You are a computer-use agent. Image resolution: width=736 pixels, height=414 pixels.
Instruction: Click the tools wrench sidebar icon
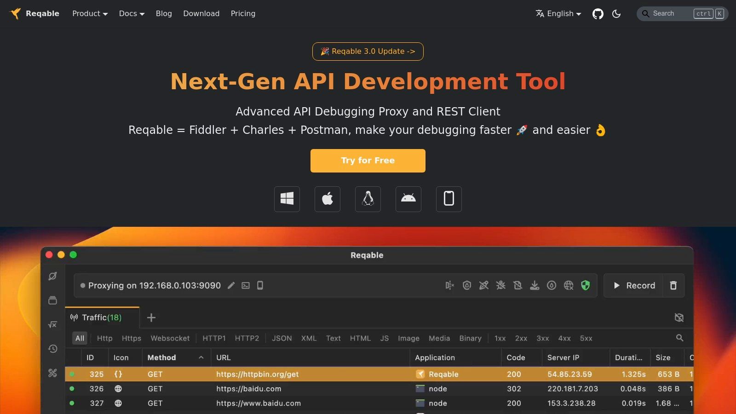point(53,373)
